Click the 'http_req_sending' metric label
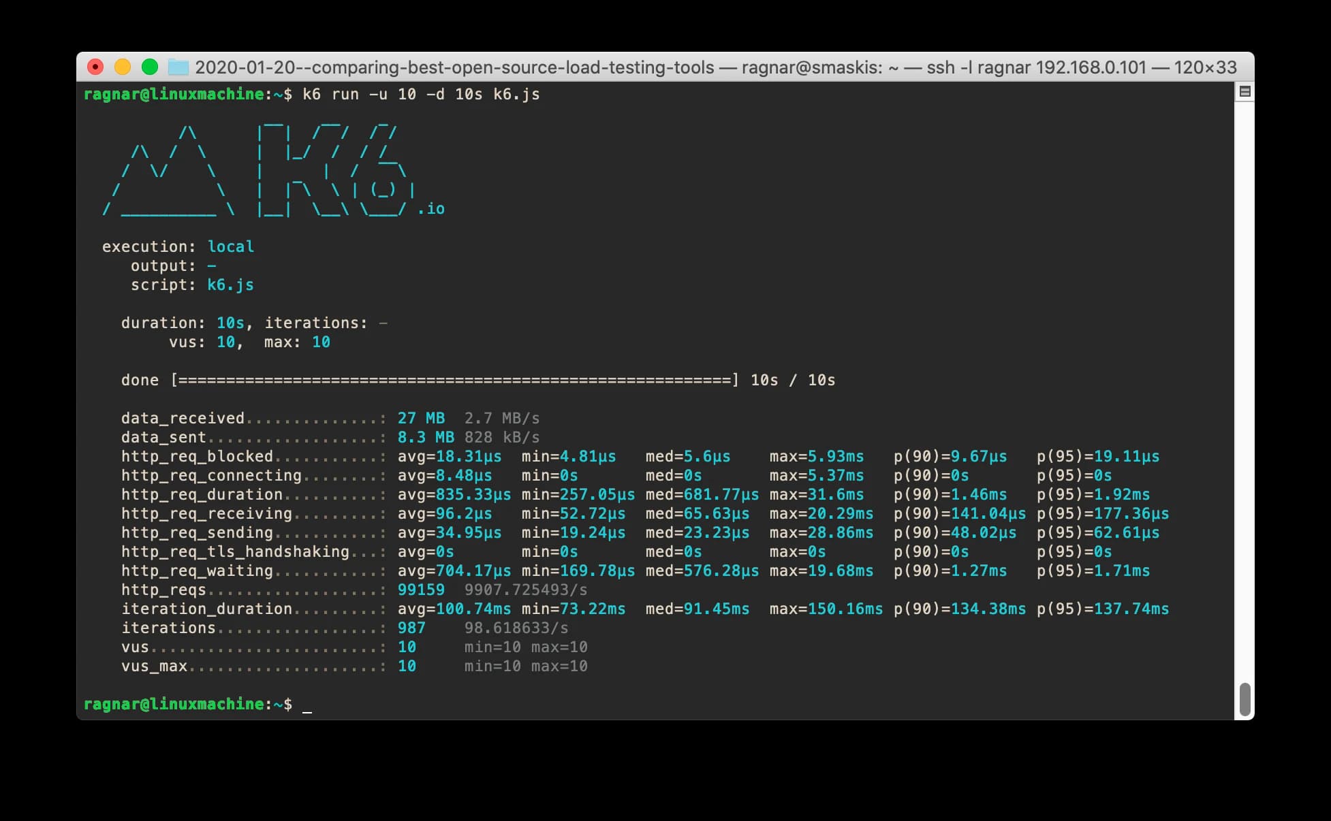The image size is (1331, 821). coord(197,532)
